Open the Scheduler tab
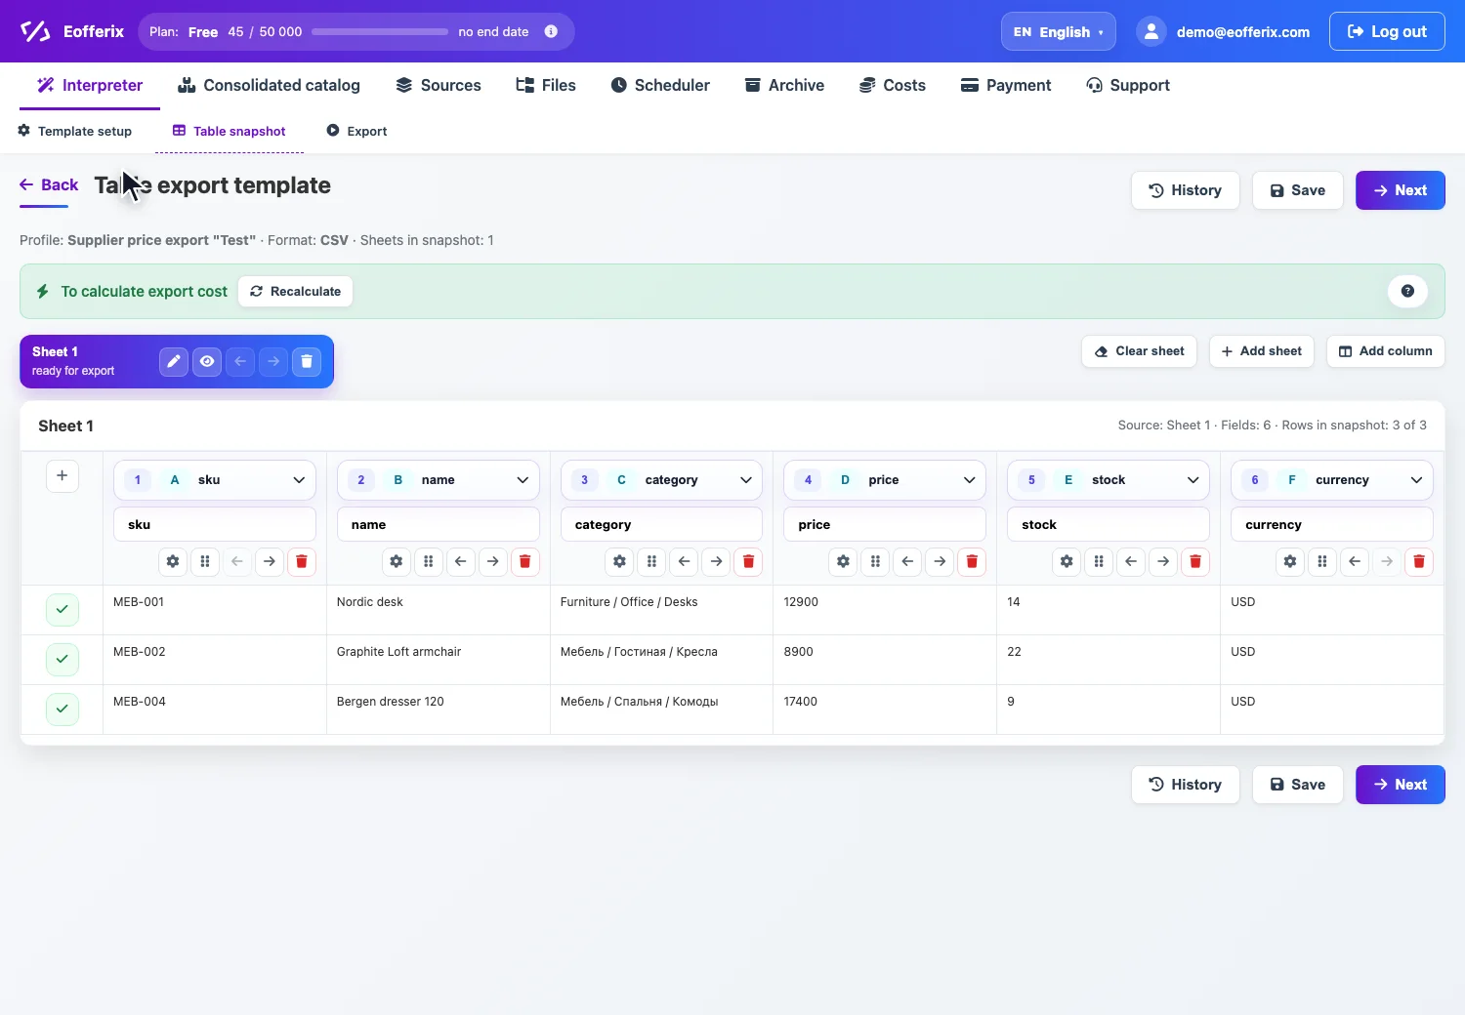1465x1015 pixels. tap(660, 85)
